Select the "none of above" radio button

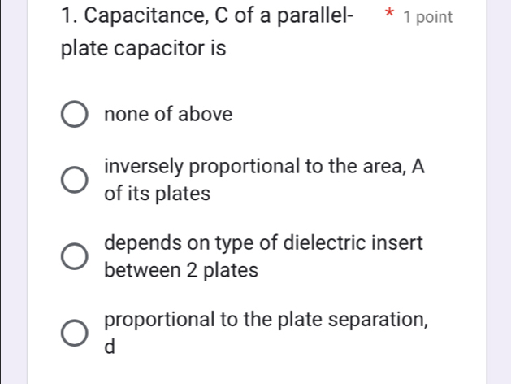[75, 115]
